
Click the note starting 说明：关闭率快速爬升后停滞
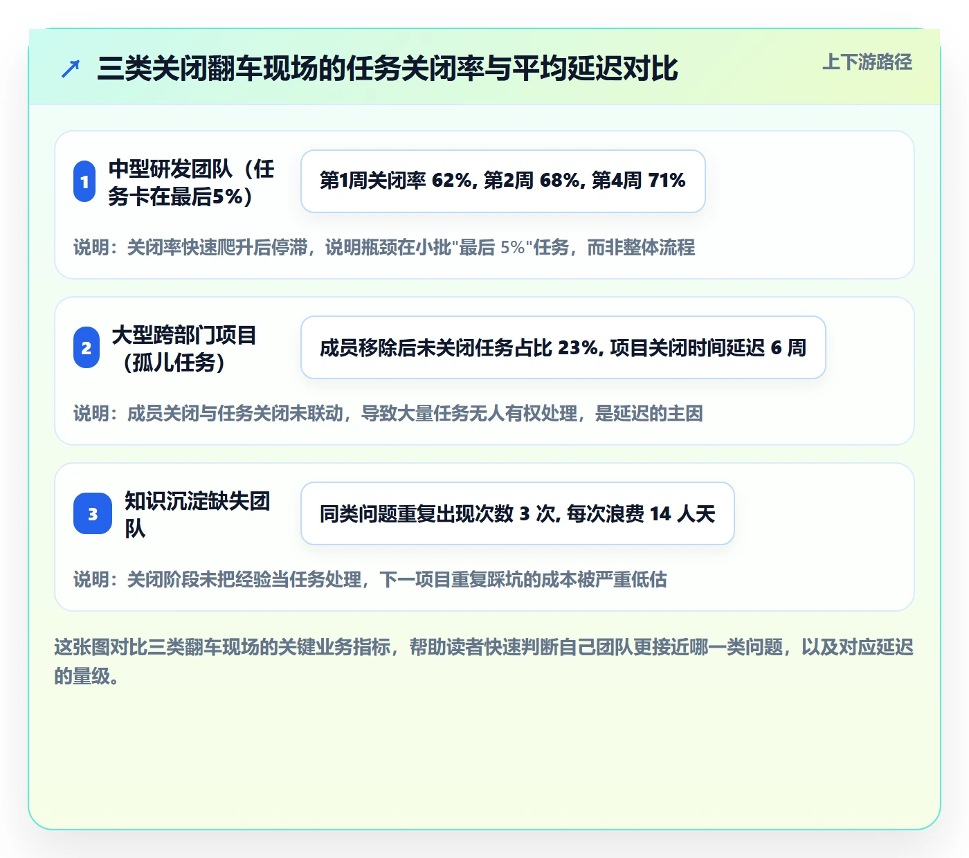pos(384,247)
